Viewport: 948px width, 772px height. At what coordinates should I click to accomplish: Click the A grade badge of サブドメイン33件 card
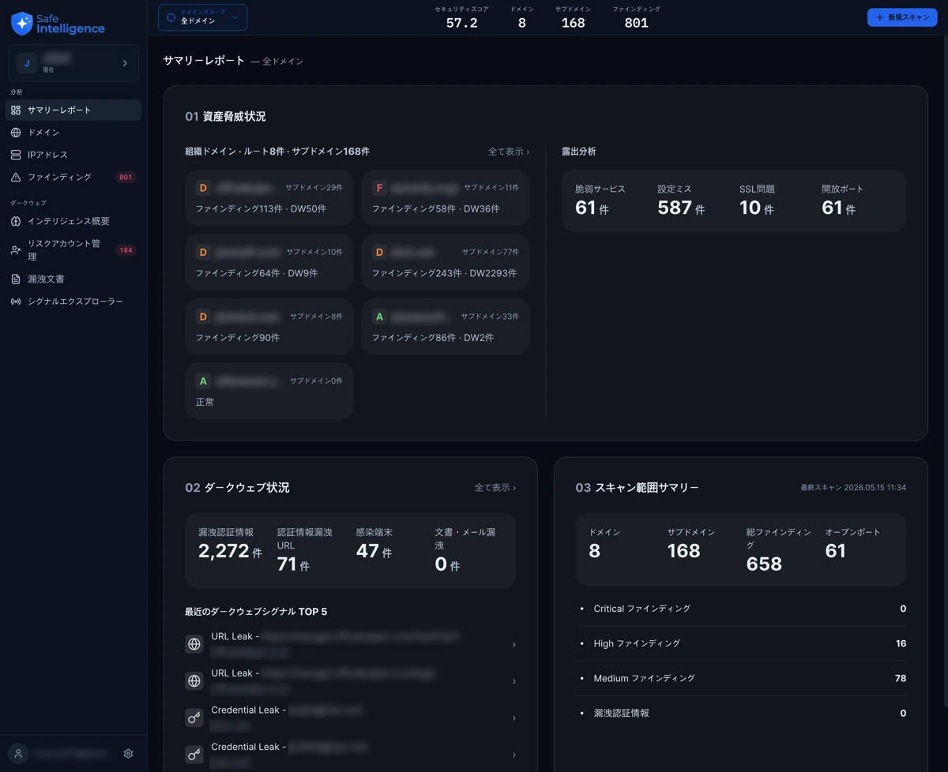[x=379, y=317]
